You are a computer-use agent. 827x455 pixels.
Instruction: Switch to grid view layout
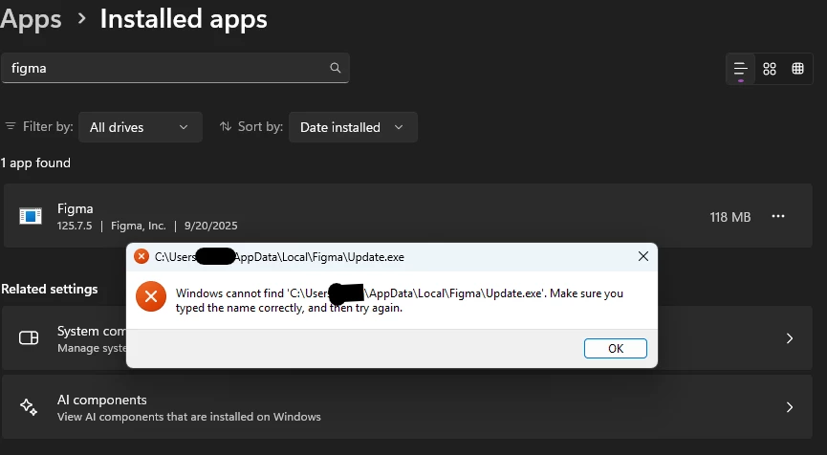[770, 69]
